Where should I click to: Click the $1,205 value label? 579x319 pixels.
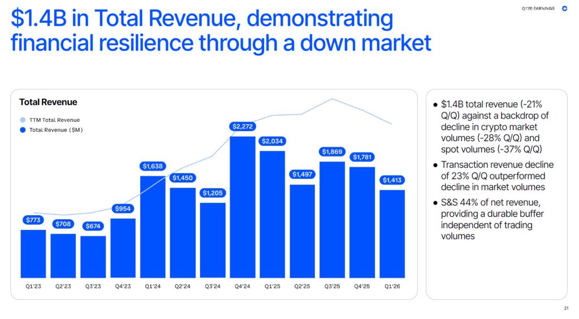(213, 193)
